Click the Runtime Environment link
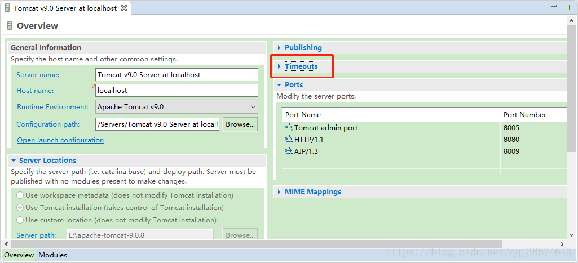The image size is (578, 263). pos(52,107)
